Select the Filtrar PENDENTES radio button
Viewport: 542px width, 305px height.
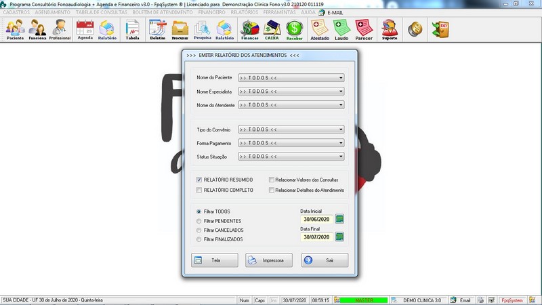199,221
